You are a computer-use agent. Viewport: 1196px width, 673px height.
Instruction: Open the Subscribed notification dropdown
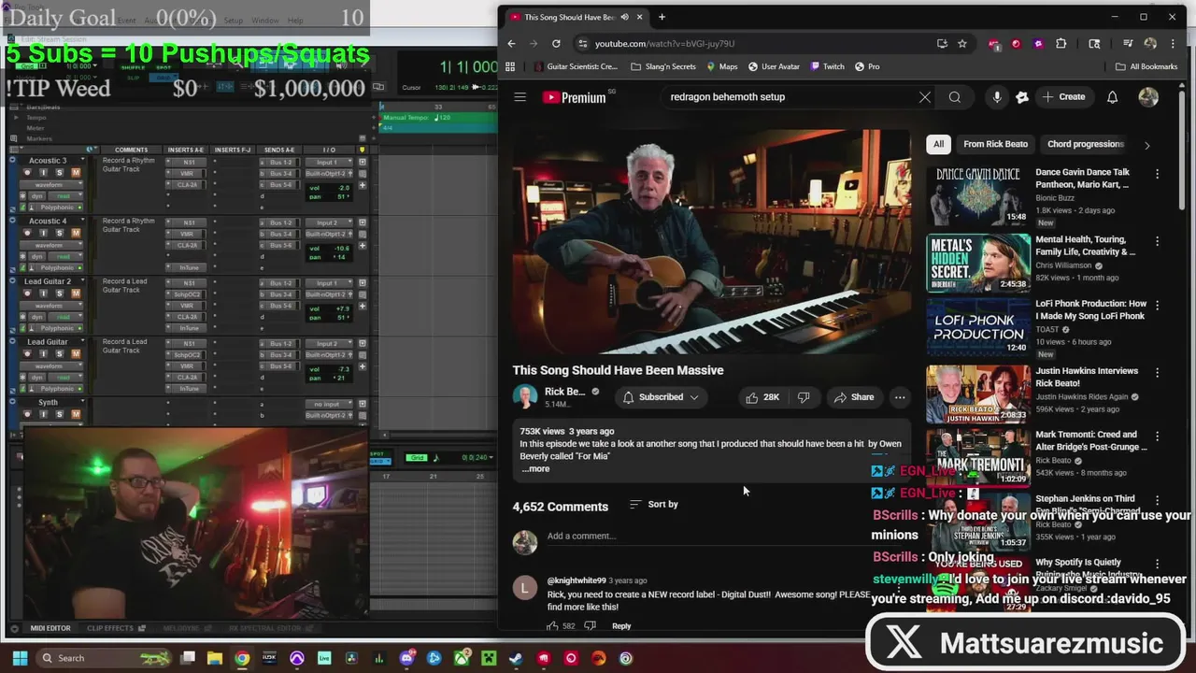661,397
